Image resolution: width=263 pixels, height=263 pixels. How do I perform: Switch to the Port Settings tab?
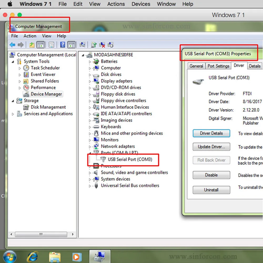pos(218,66)
